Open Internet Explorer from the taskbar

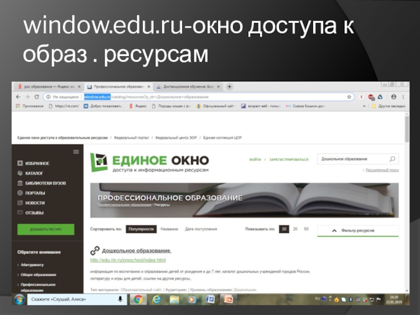coord(156,299)
